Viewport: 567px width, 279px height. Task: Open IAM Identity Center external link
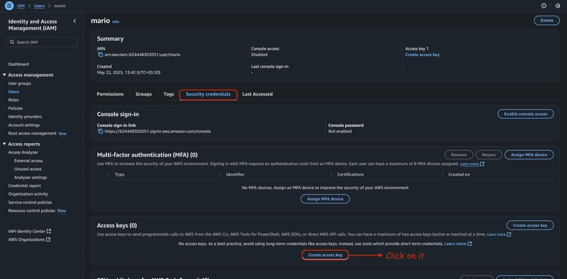[29, 232]
